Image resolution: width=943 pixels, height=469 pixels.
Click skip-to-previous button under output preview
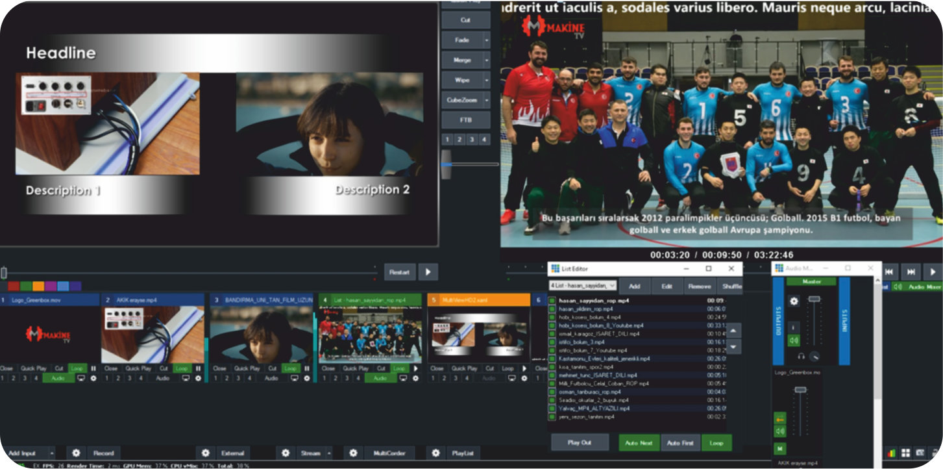890,272
